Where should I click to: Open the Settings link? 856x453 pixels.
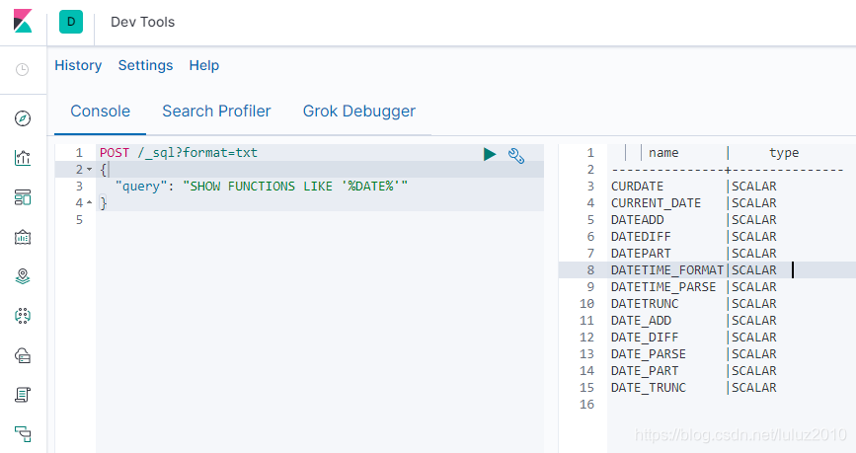coord(145,65)
